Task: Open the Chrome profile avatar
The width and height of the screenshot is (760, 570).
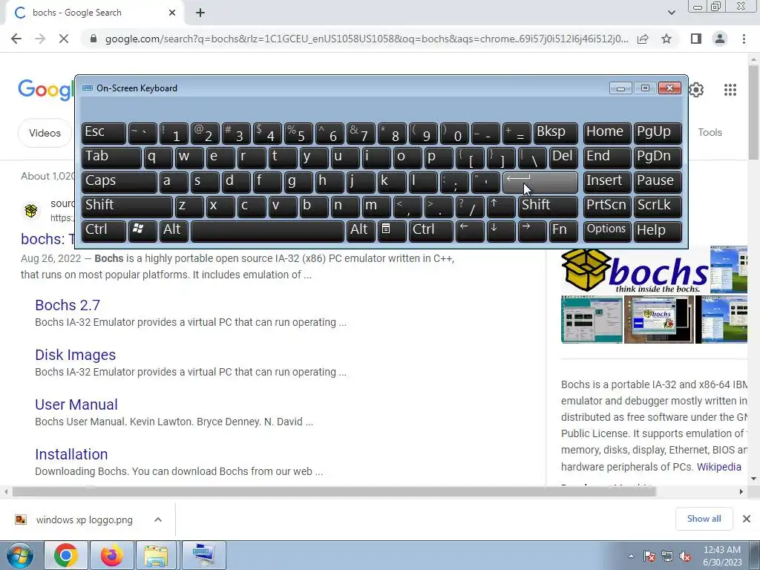Action: (720, 39)
